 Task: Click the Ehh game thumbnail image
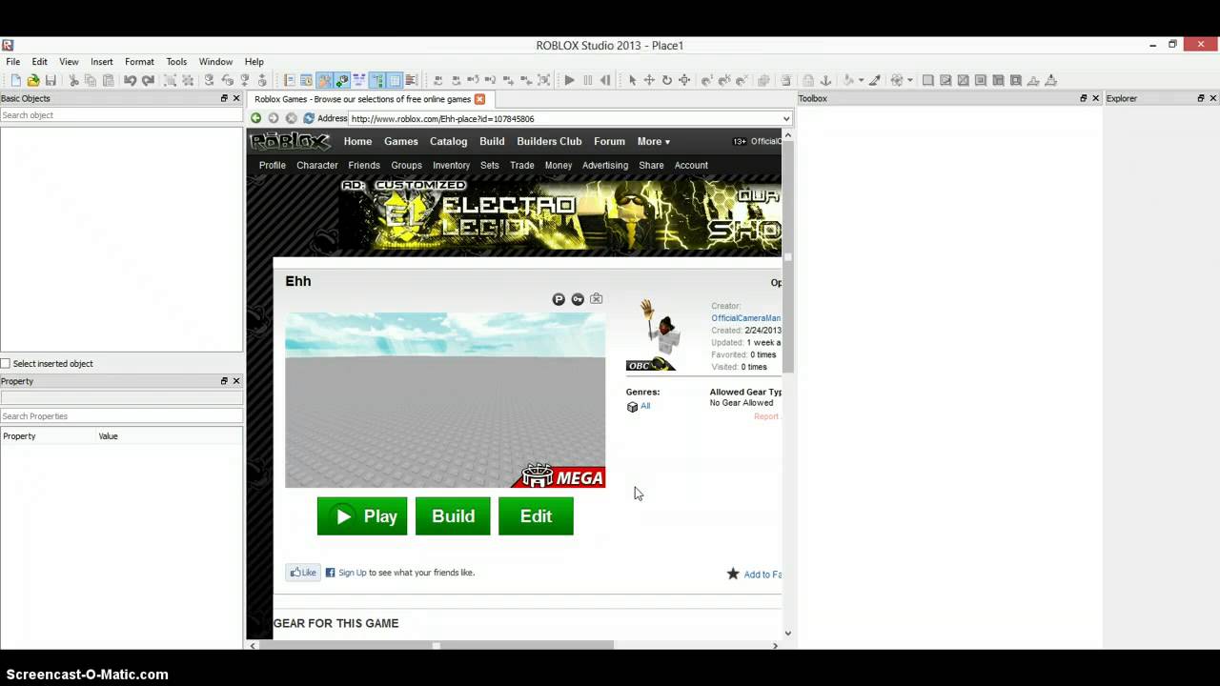pos(445,400)
